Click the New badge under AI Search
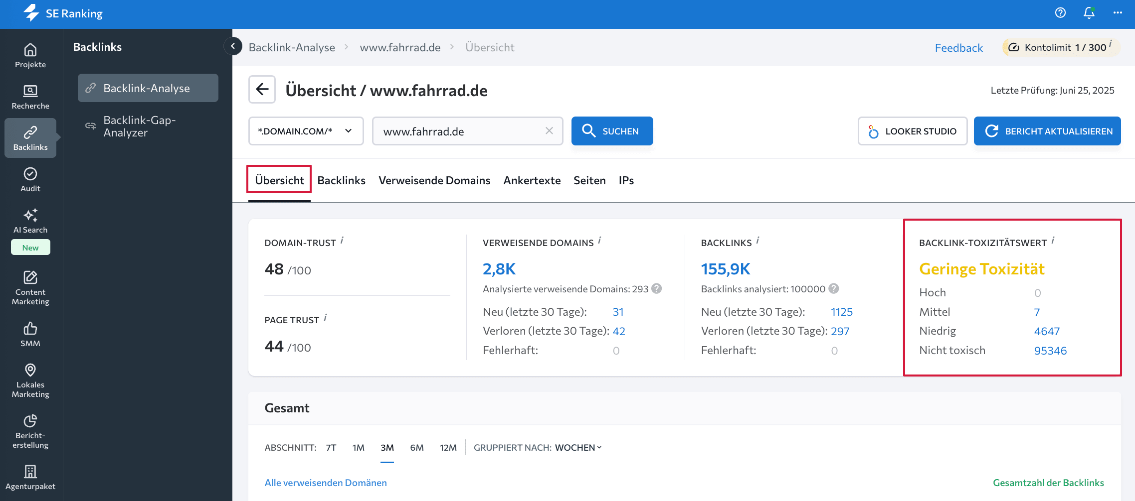 [30, 248]
